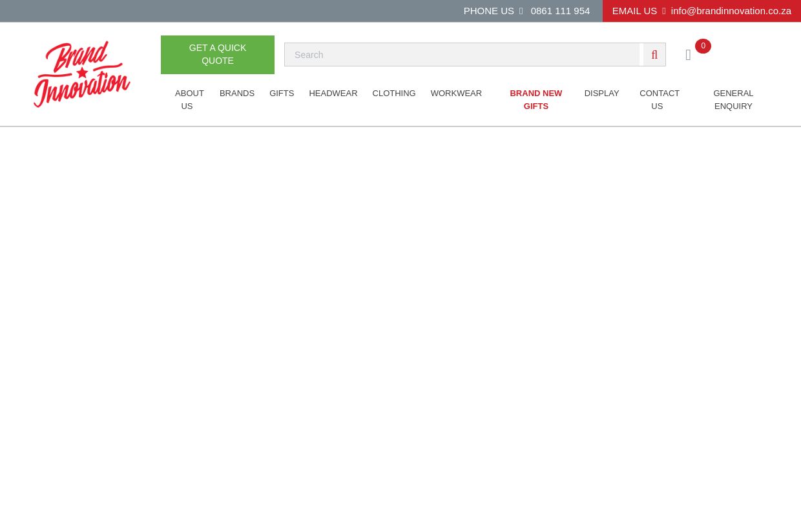Image resolution: width=801 pixels, height=516 pixels.
Task: Open the red BRAND NEW GIFTS link
Action: (536, 99)
